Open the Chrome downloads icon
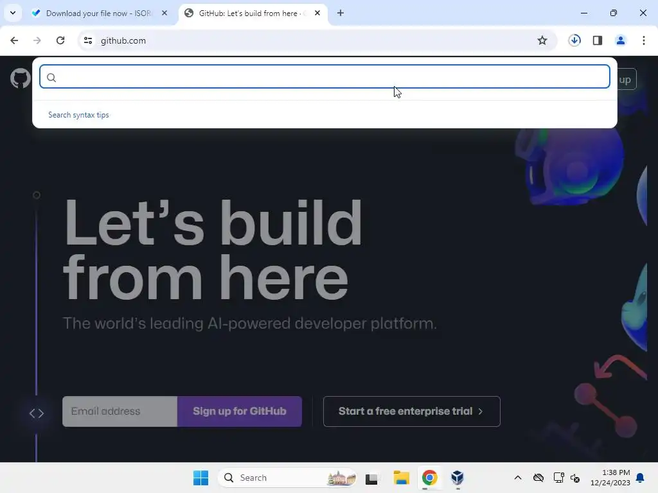Screen dimensions: 658x493 [x=574, y=40]
